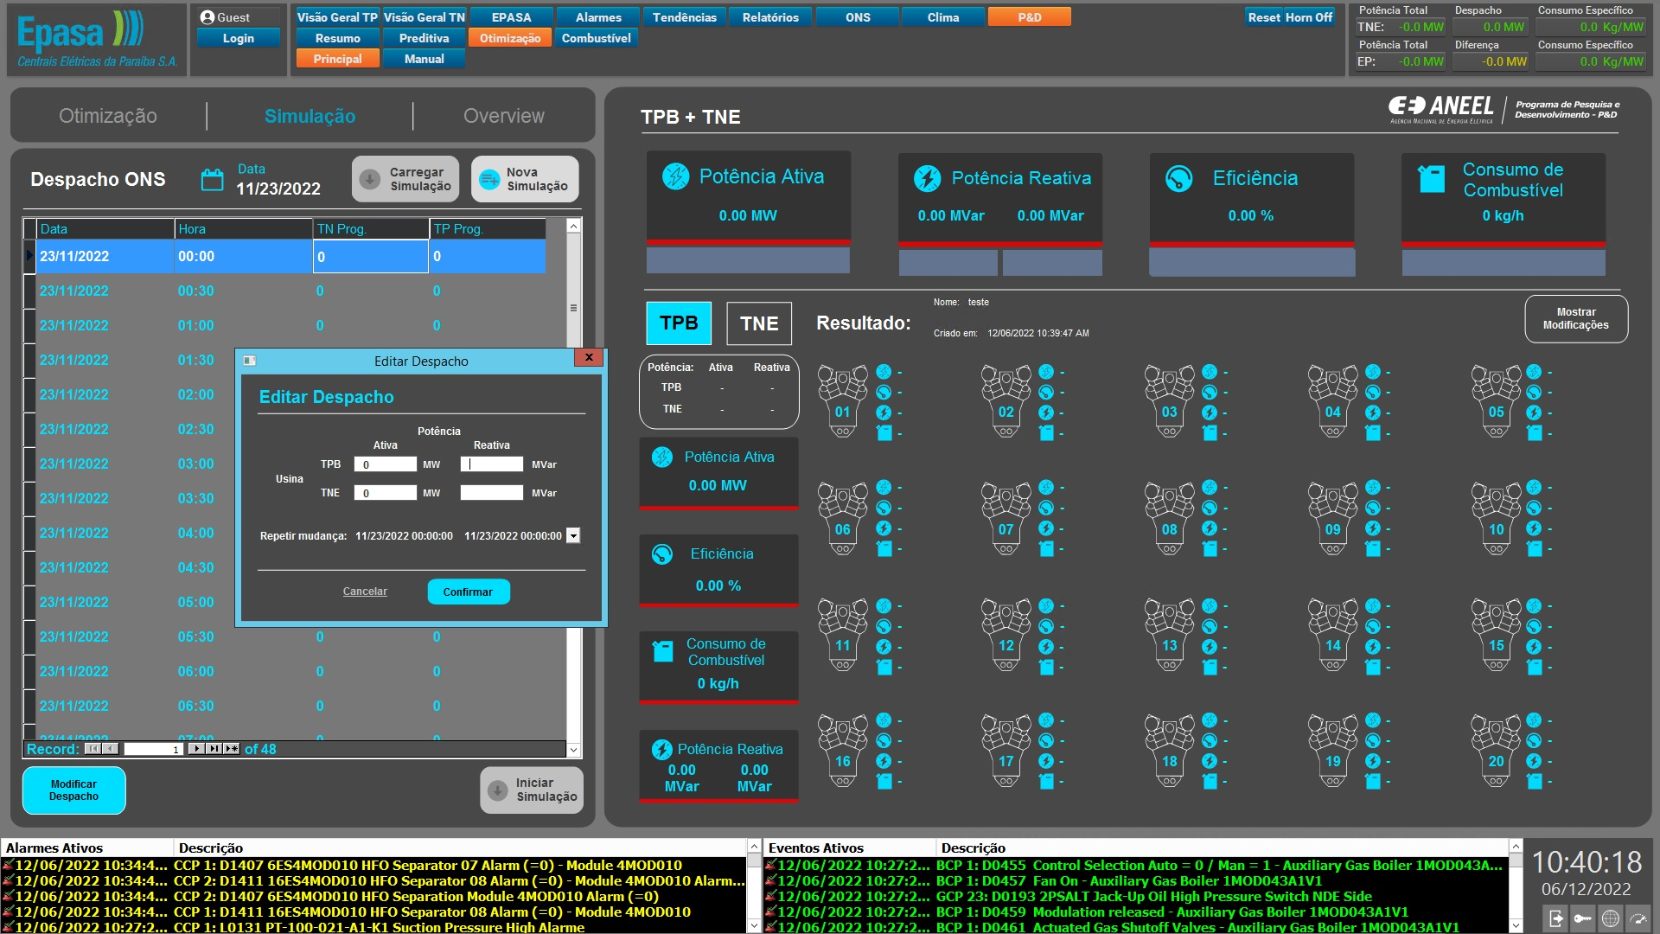This screenshot has height=934, width=1660.
Task: Toggle the TPB plant view
Action: coord(679,323)
